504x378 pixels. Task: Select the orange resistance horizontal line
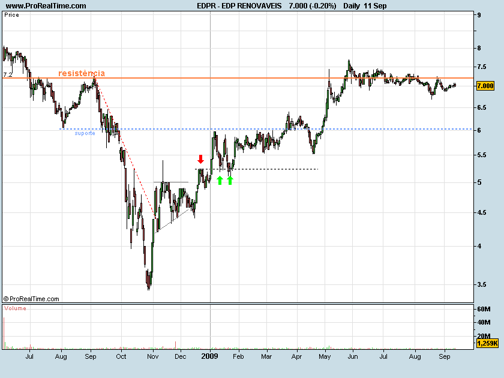coord(238,78)
